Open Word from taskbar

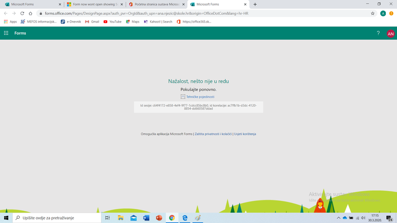[146, 218]
